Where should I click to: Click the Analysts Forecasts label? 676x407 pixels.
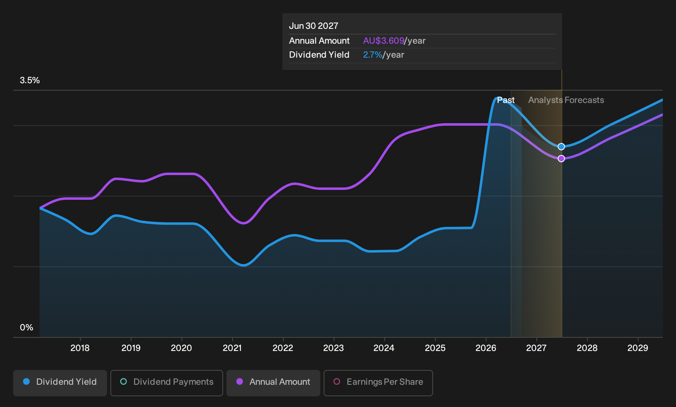point(566,100)
